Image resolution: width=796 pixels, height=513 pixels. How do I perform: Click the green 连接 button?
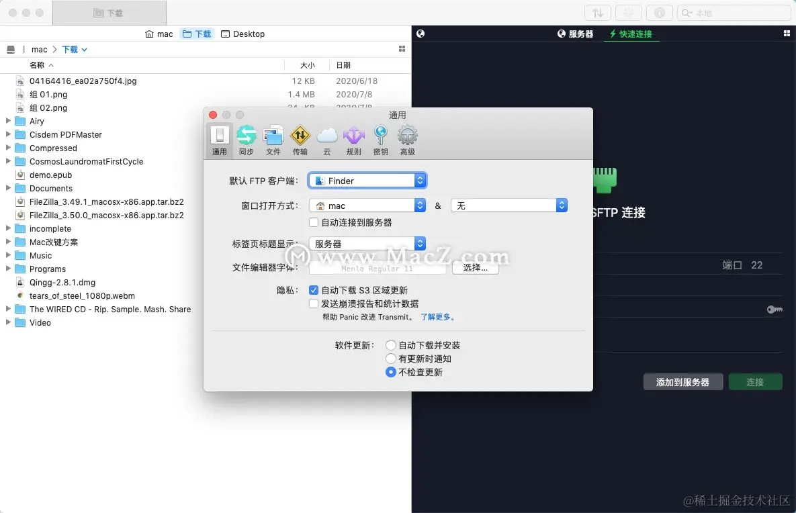[x=755, y=381]
